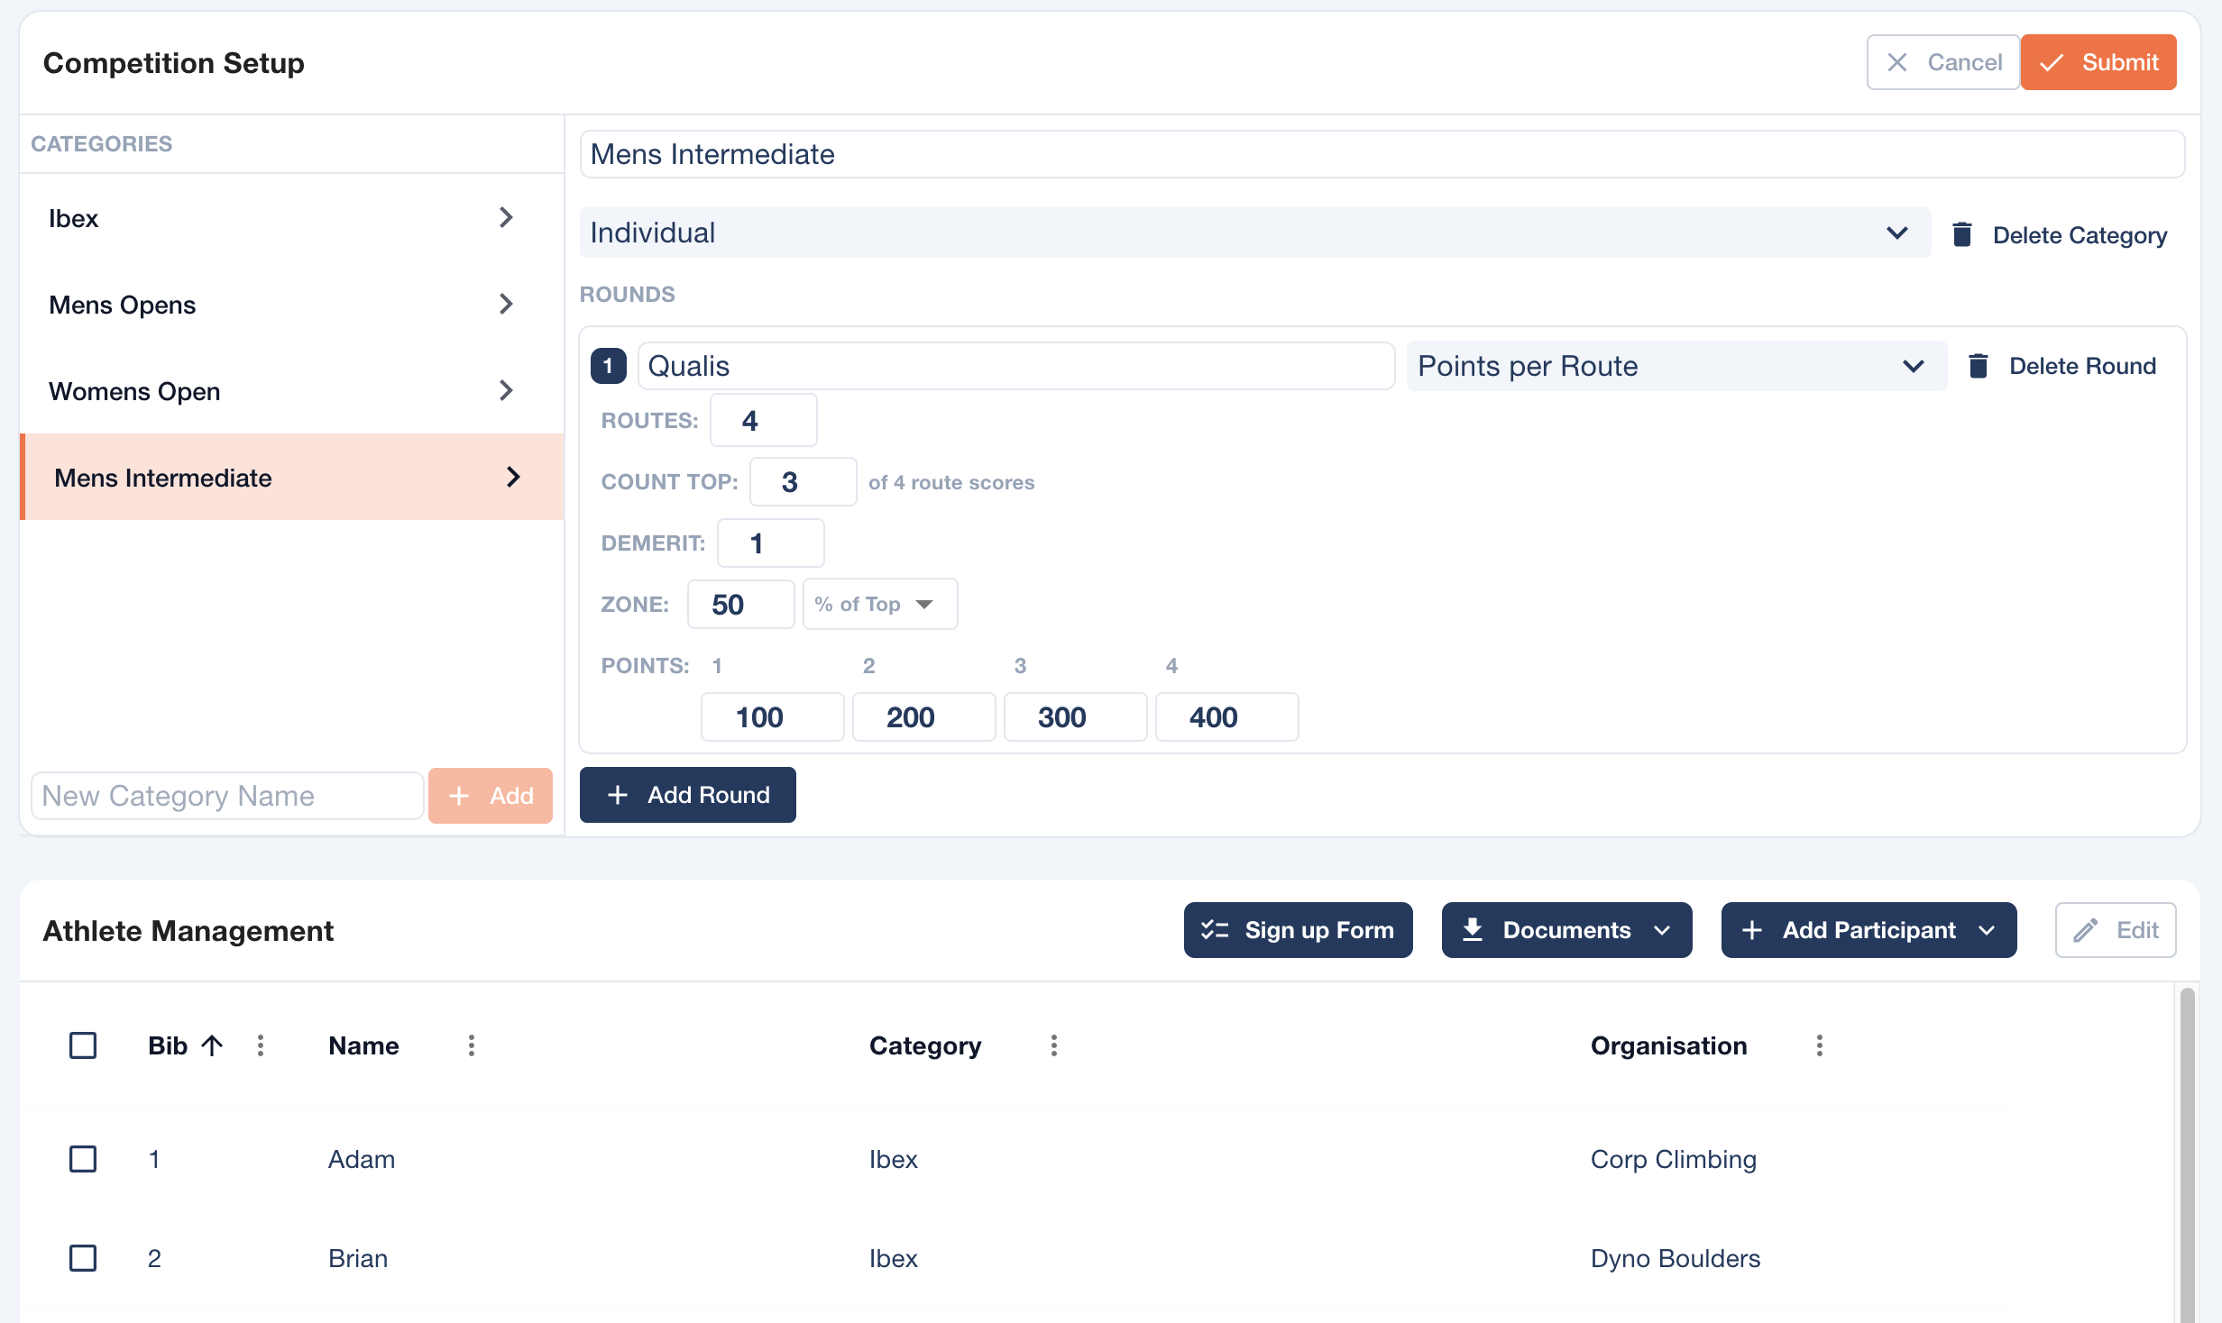
Task: Open the Bib column options menu
Action: [261, 1045]
